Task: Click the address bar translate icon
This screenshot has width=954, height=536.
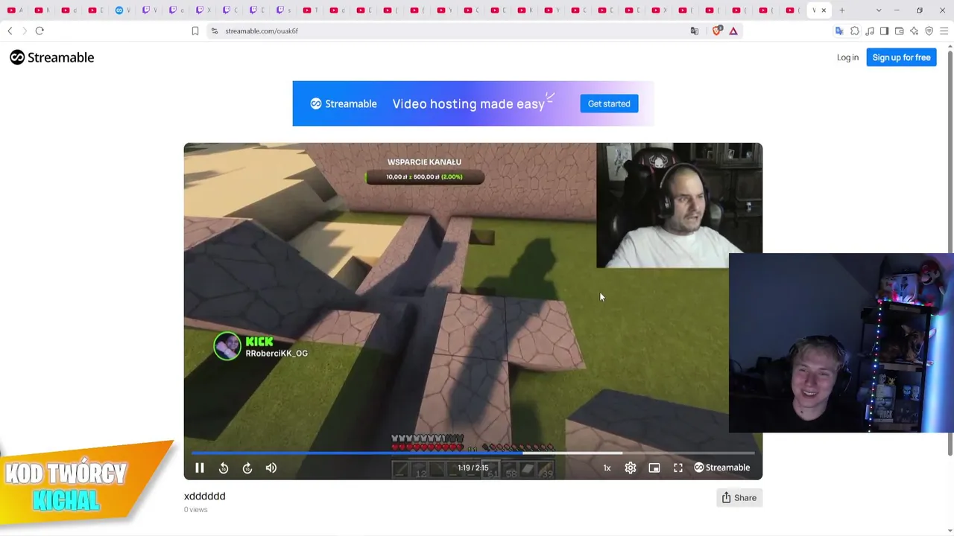Action: 695,31
